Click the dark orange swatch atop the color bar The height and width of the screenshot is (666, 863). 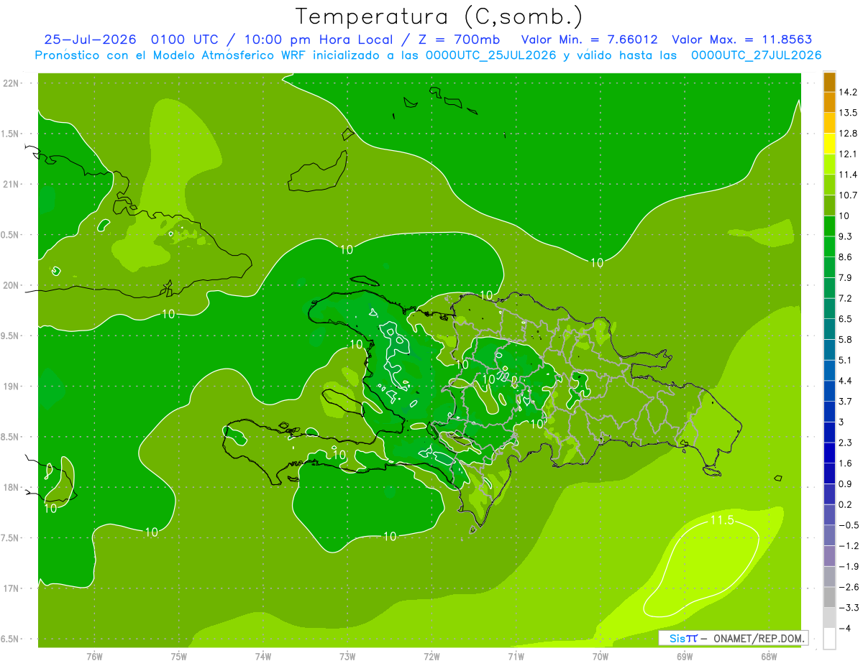point(829,82)
